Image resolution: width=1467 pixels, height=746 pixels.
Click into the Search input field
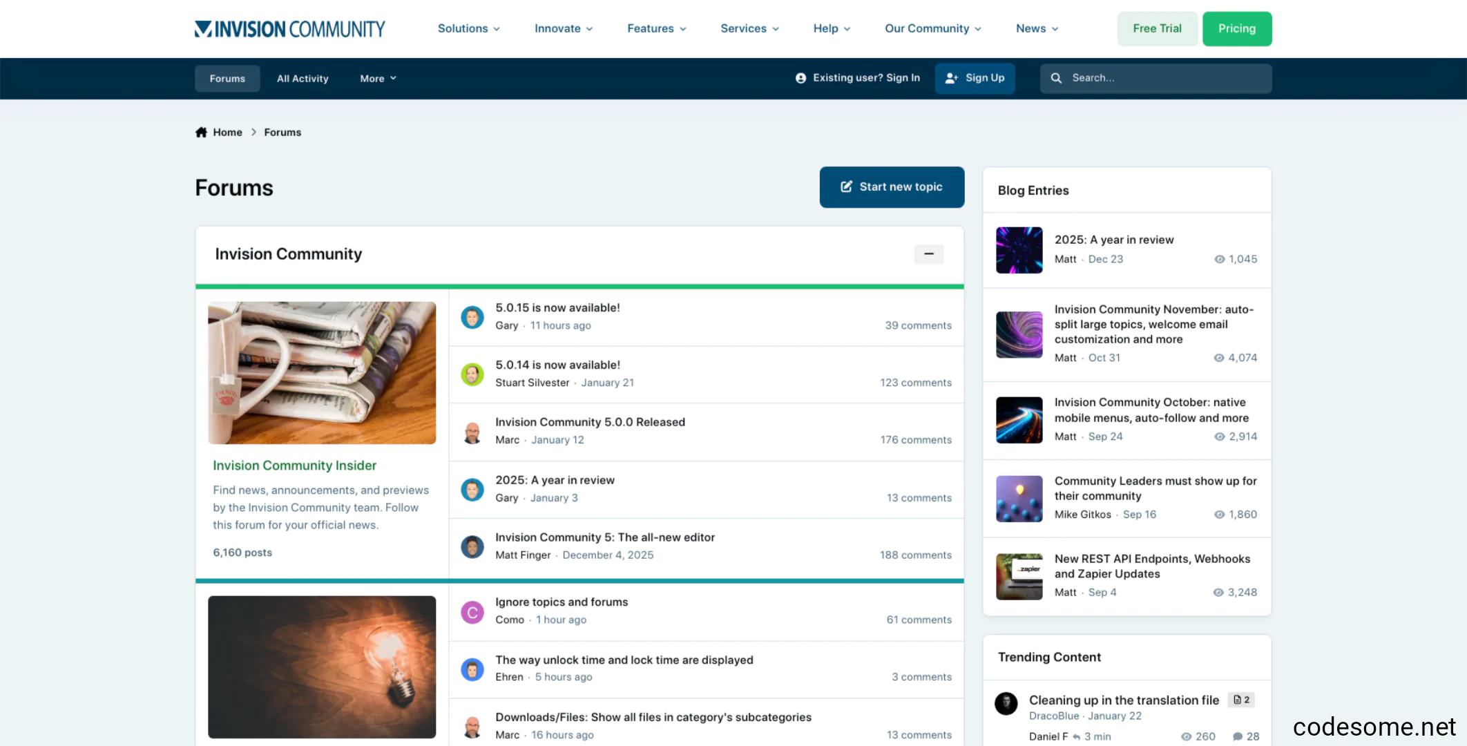coord(1156,79)
